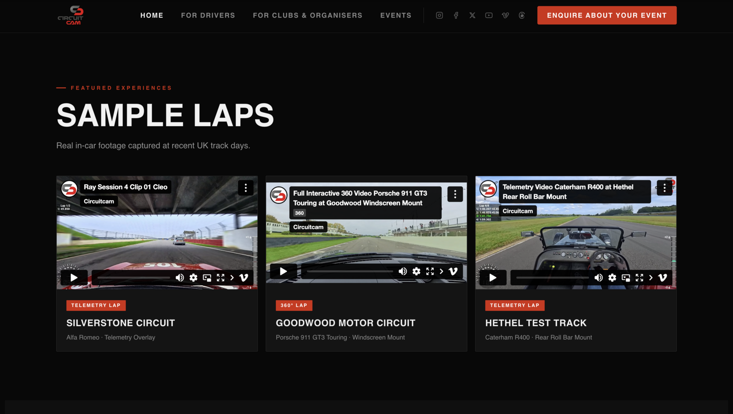Open the Circuit Cam Instagram page

click(439, 15)
